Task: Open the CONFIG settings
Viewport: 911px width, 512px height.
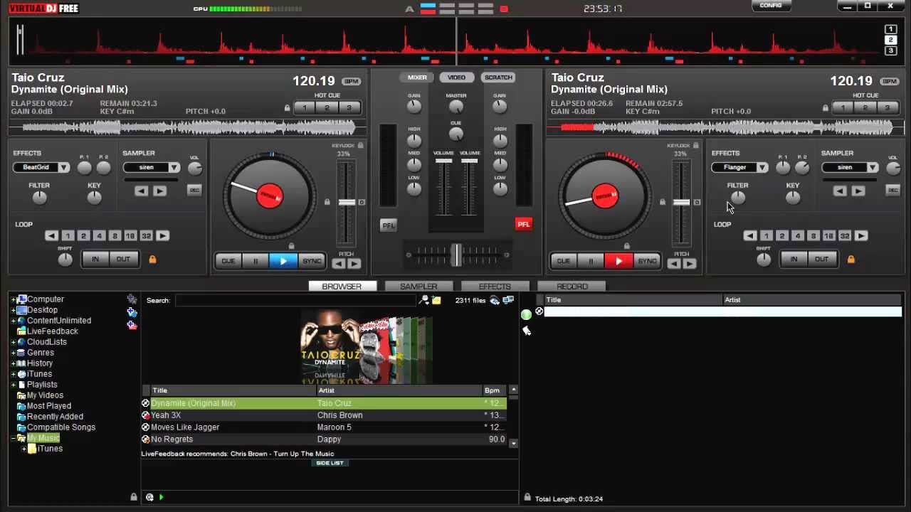Action: (x=771, y=6)
